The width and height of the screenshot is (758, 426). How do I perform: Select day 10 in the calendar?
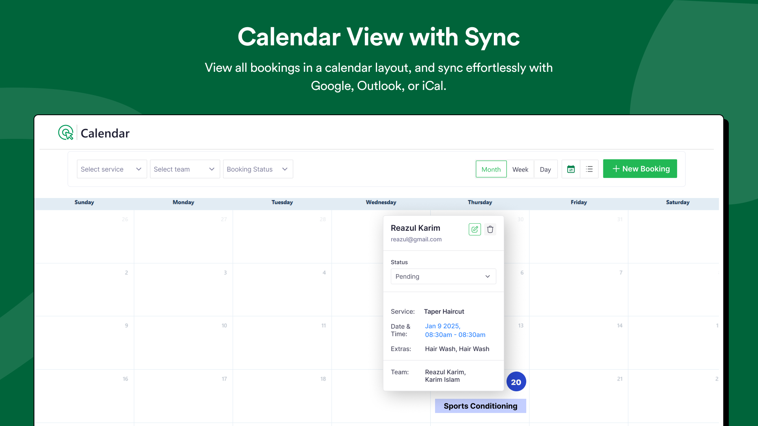click(x=224, y=326)
